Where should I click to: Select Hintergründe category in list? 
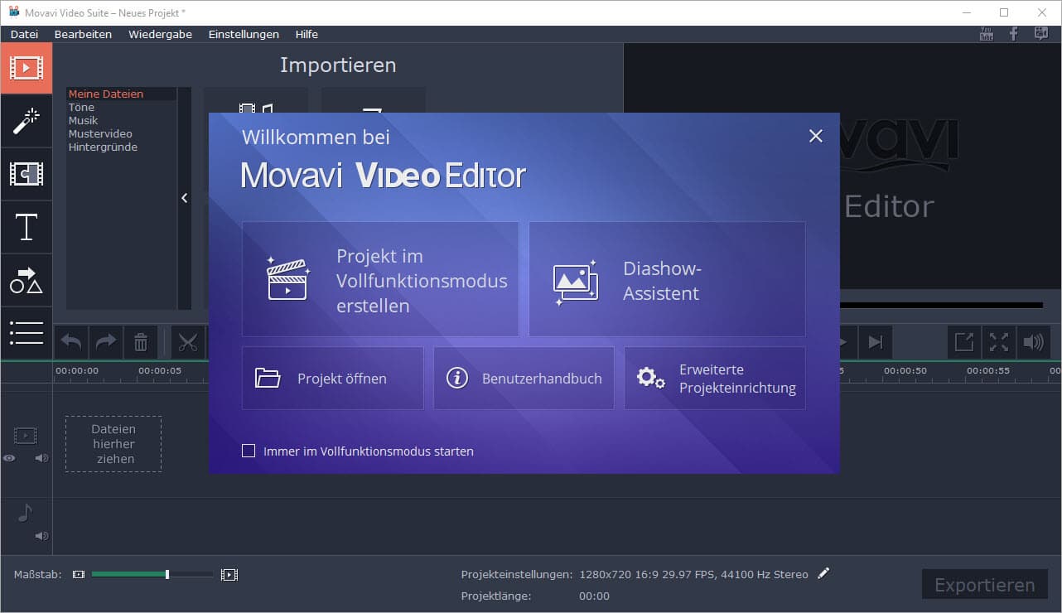103,147
